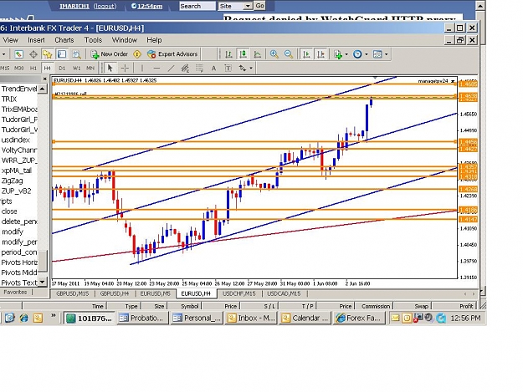Image resolution: width=523 pixels, height=392 pixels.
Task: Click the IMARICH1 username link
Action: point(74,6)
